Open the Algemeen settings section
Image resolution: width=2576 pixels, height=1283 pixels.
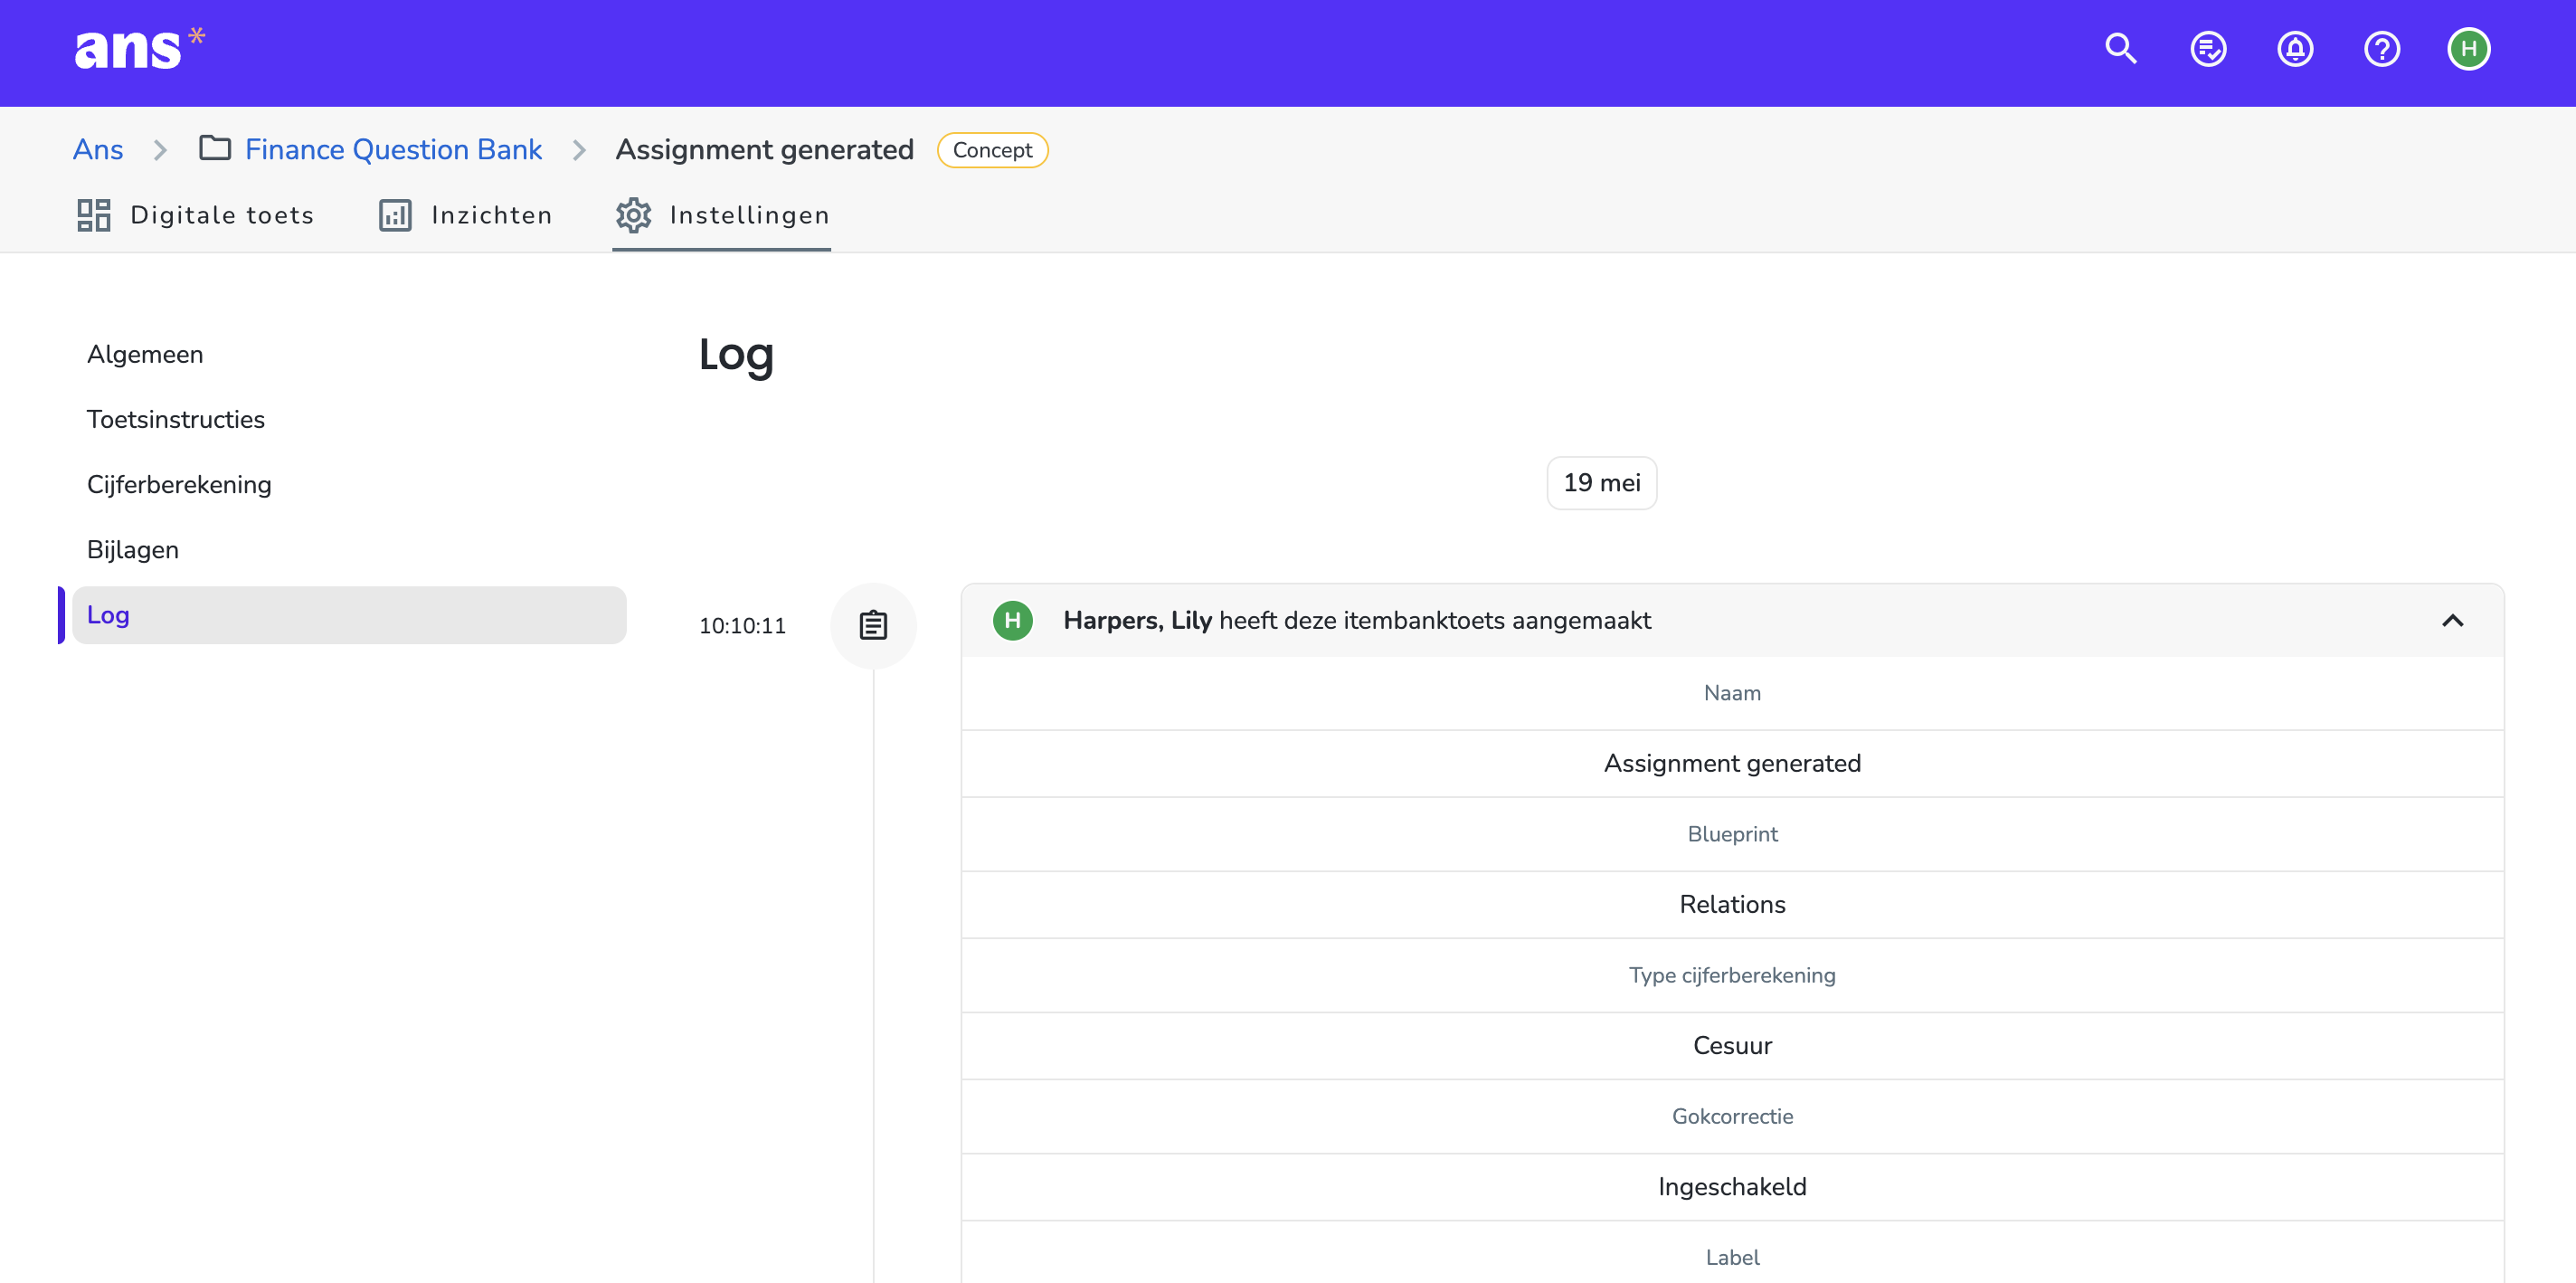[x=145, y=355]
